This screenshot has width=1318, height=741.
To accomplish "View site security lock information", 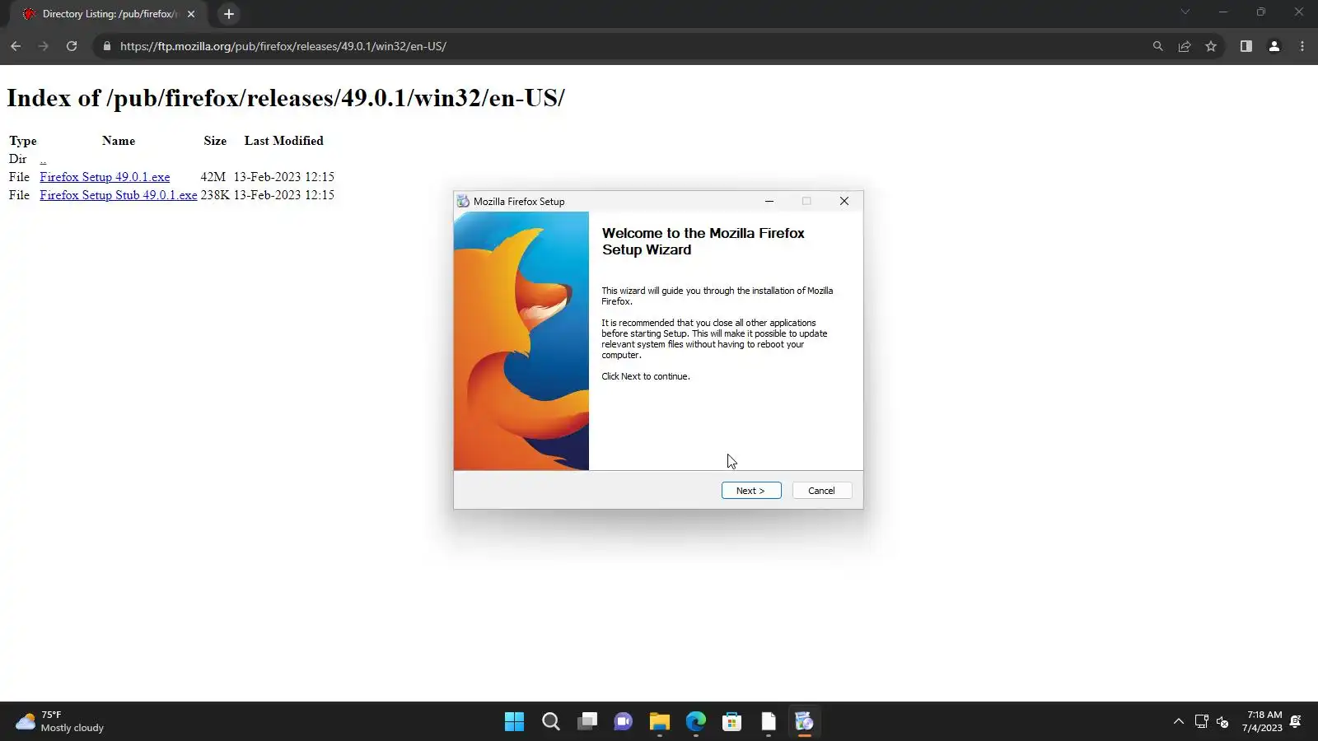I will pos(106,46).
